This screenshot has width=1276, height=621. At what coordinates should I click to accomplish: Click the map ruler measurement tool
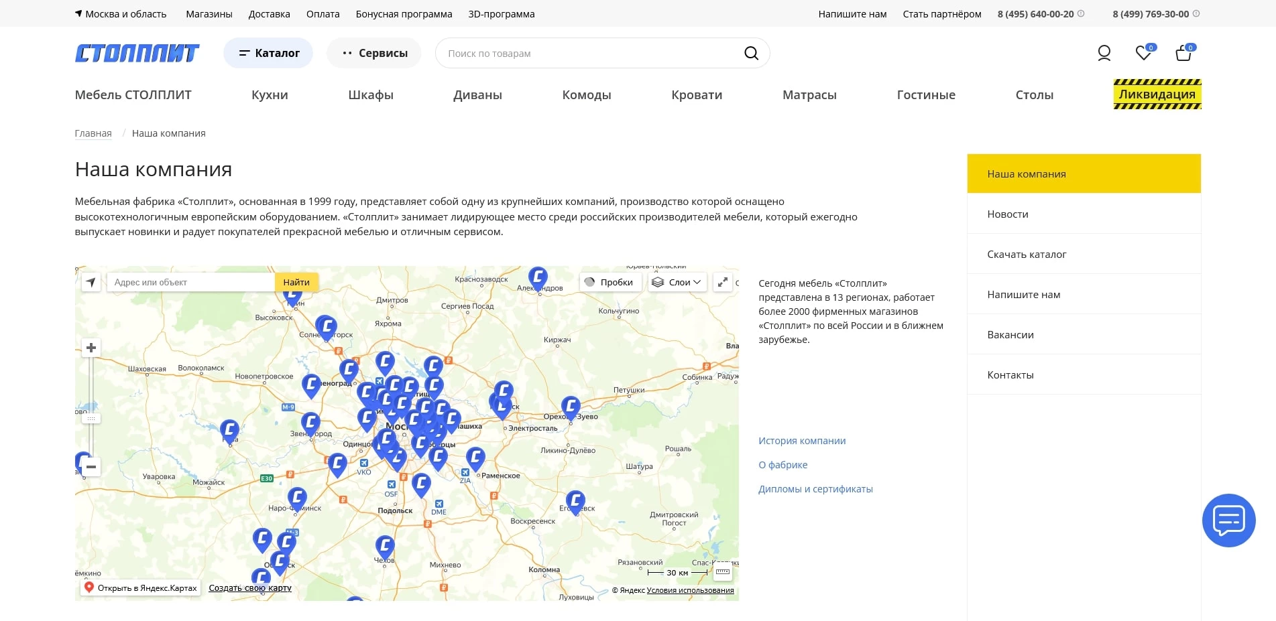pos(722,572)
